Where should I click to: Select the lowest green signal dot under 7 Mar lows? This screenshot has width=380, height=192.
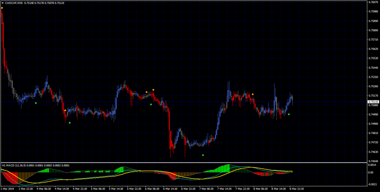click(203, 155)
